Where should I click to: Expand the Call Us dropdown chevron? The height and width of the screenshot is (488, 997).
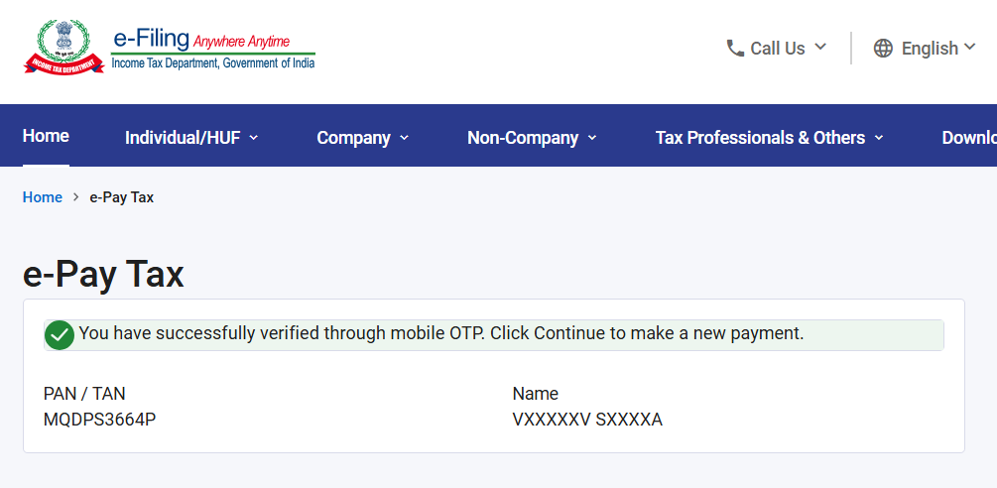(x=820, y=47)
